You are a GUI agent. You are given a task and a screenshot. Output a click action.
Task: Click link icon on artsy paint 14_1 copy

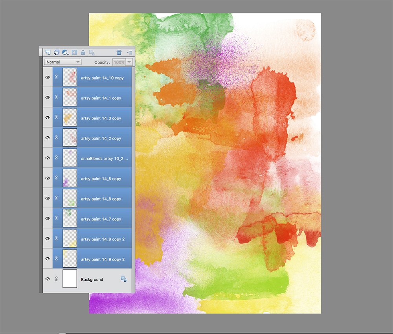pyautogui.click(x=57, y=97)
